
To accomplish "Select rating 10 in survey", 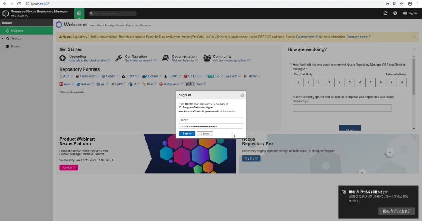I will click(401, 82).
